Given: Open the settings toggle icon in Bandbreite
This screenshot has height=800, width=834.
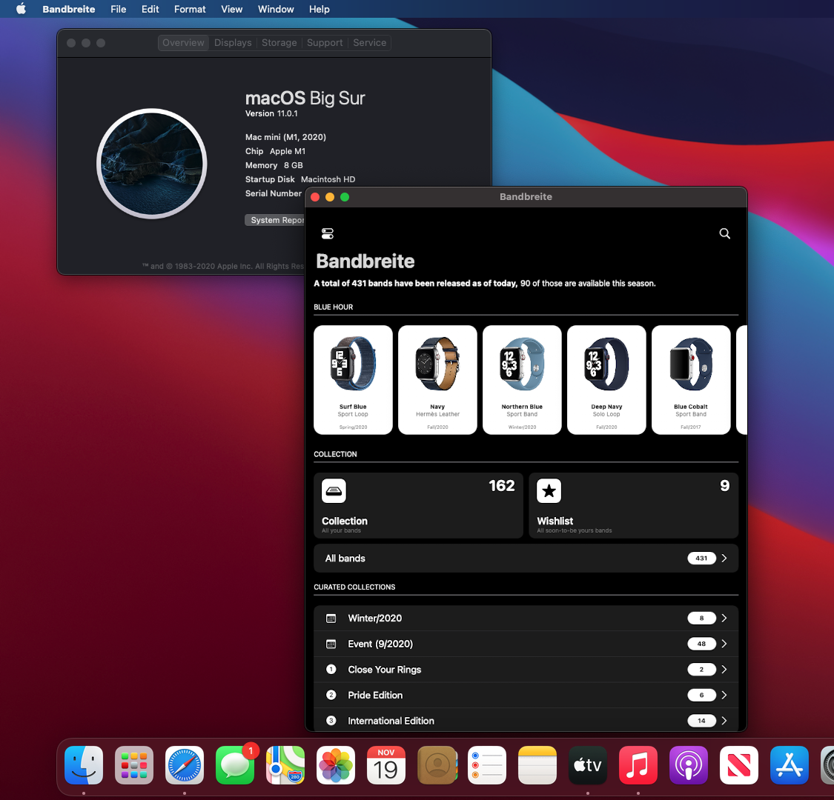Looking at the screenshot, I should pyautogui.click(x=328, y=233).
